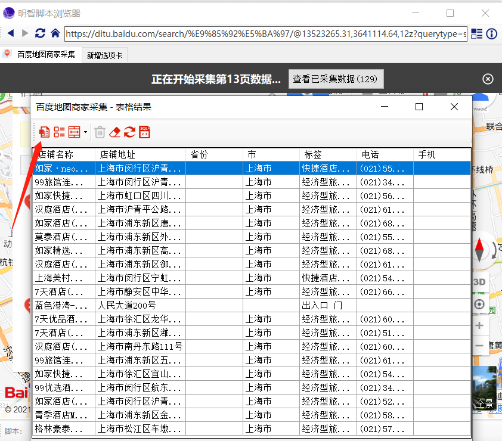This screenshot has width=502, height=441.
Task: Select 上海市静安区中华... address cell
Action: click(x=140, y=292)
